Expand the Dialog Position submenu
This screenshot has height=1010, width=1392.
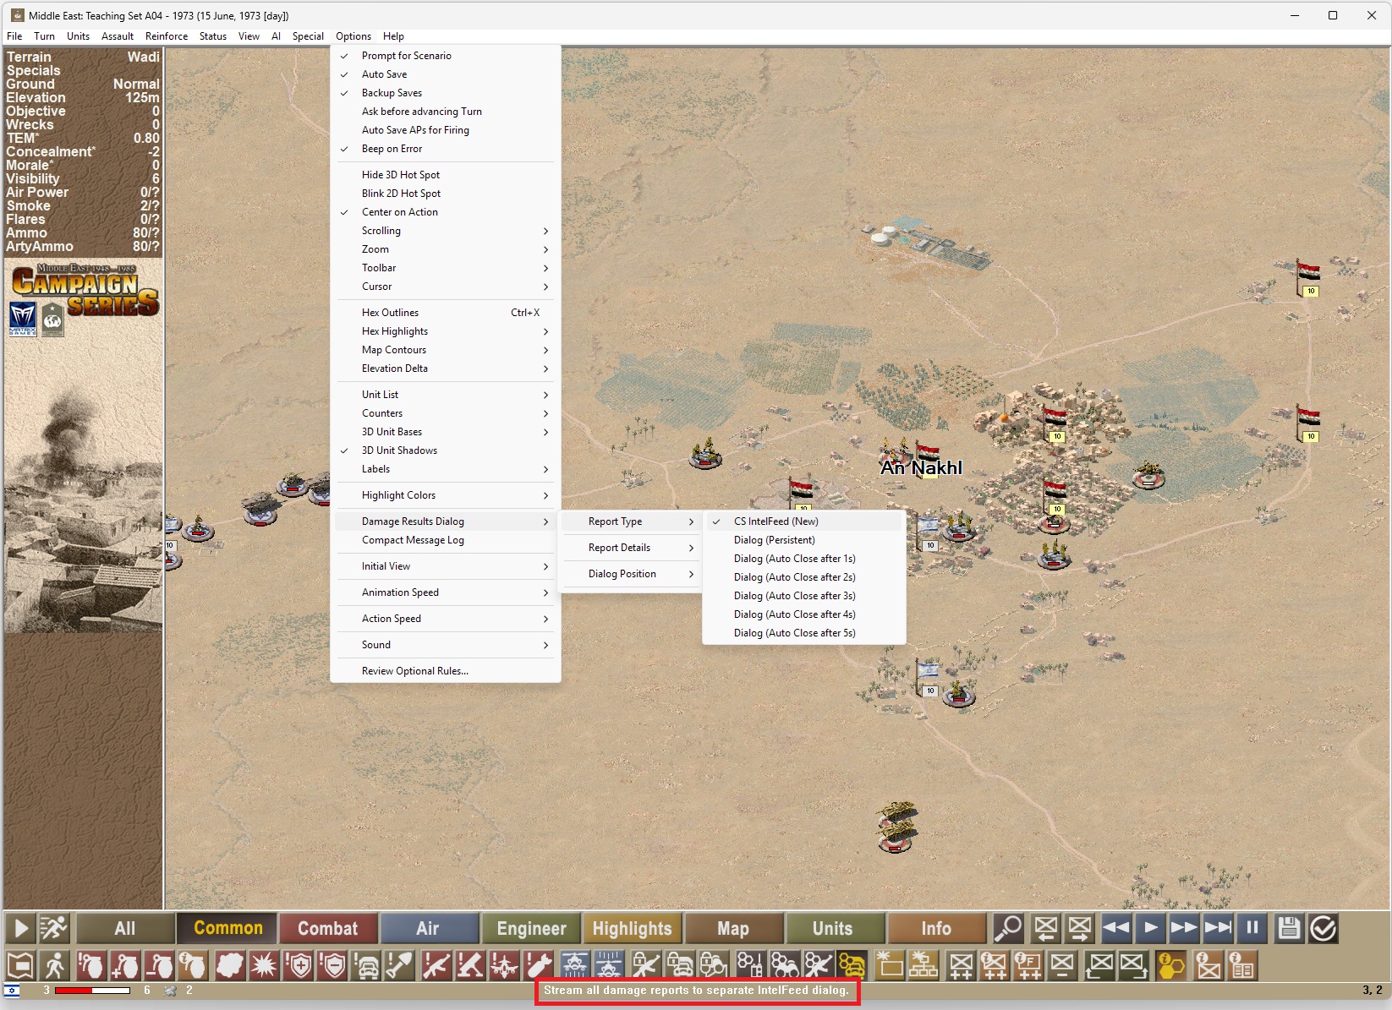tap(631, 574)
